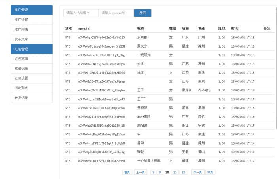This screenshot has height=179, width=277.
Task: Click the openid starting oG-Vw0h02
Action: (101, 82)
